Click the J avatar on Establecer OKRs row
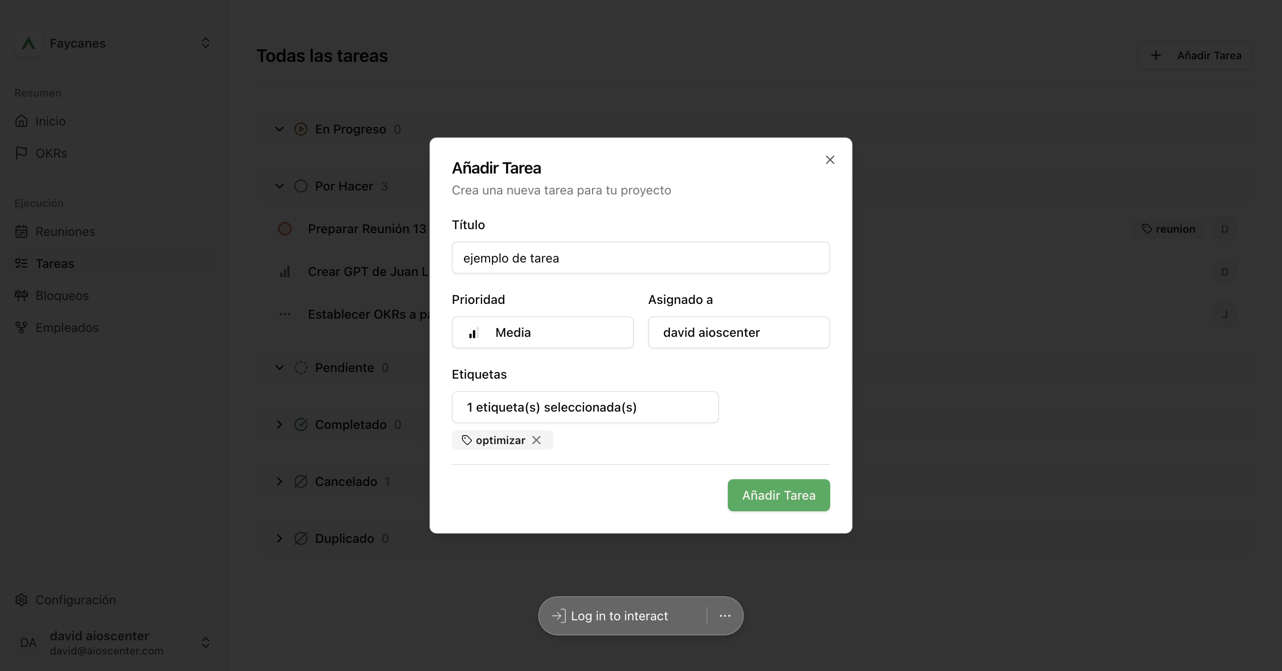This screenshot has height=671, width=1282. [x=1225, y=314]
